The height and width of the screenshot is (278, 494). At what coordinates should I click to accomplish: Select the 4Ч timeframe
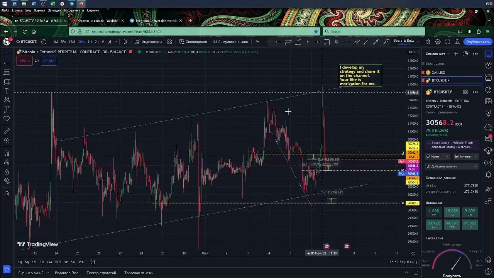pos(103,42)
